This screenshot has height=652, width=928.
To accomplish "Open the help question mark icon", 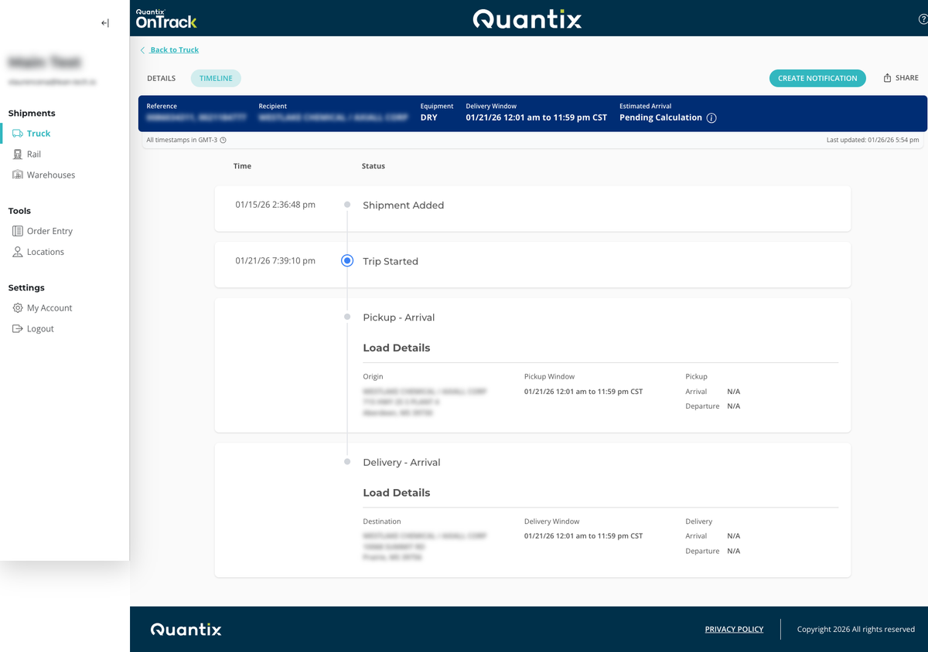I will click(923, 20).
